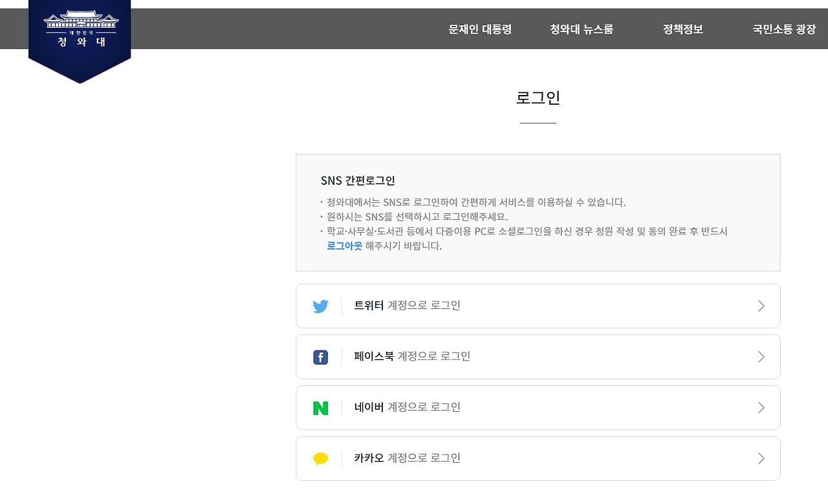Click the blue 로그아웃 link
828x490 pixels.
pos(344,246)
